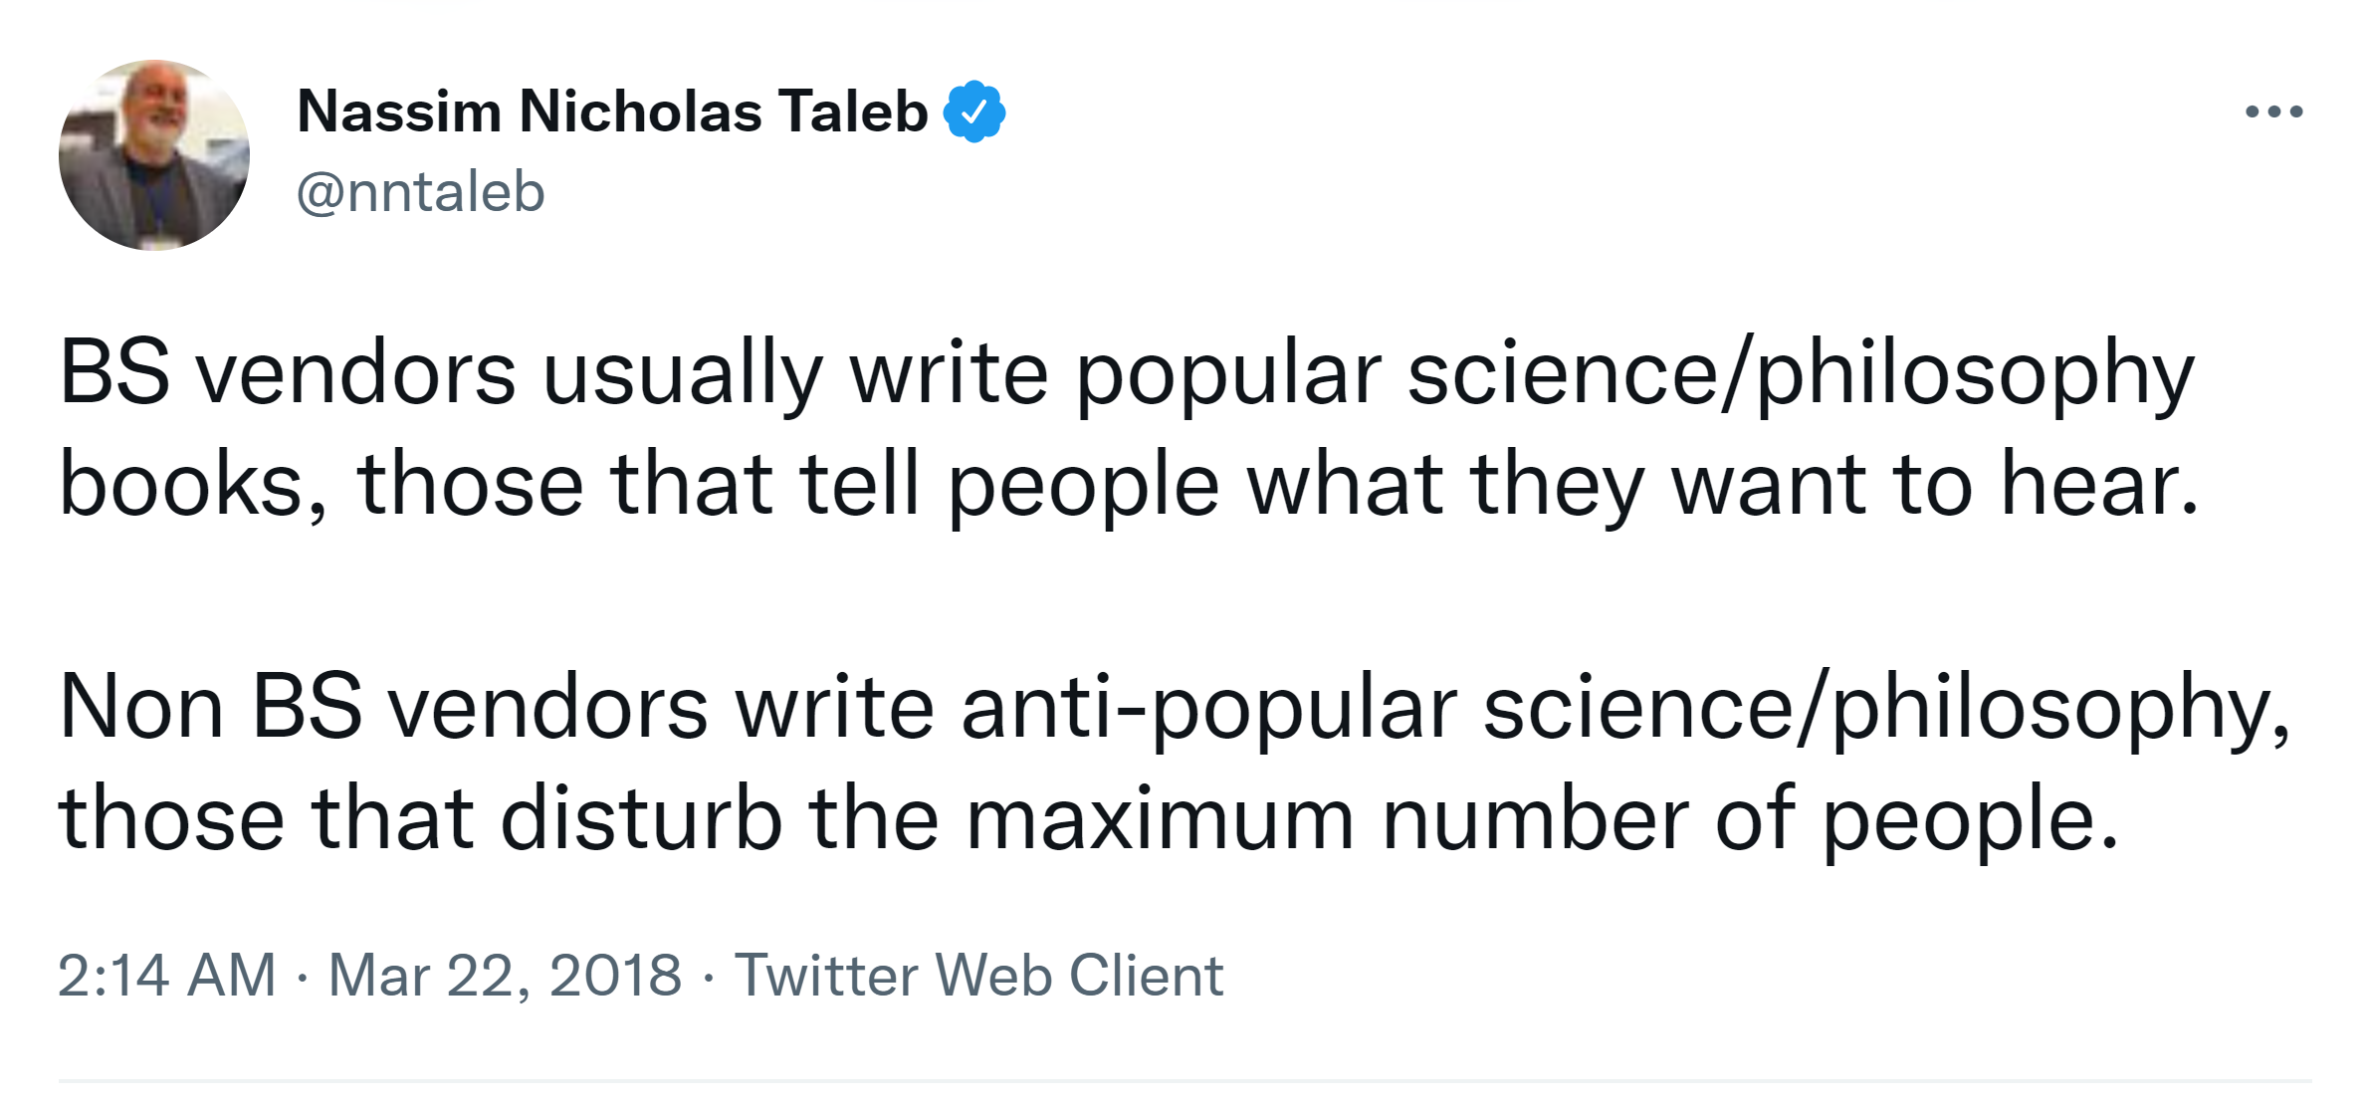This screenshot has width=2368, height=1109.
Task: Click the first paragraph starting "BS vendors usually"
Action: pyautogui.click(x=1127, y=428)
